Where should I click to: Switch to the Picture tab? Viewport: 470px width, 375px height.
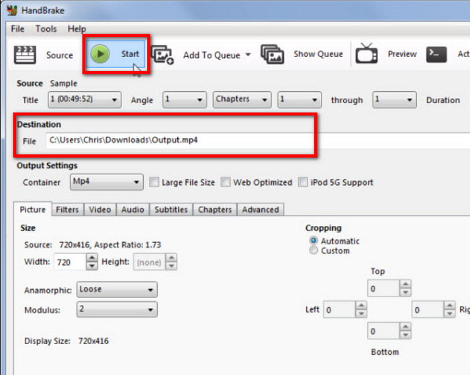[33, 209]
